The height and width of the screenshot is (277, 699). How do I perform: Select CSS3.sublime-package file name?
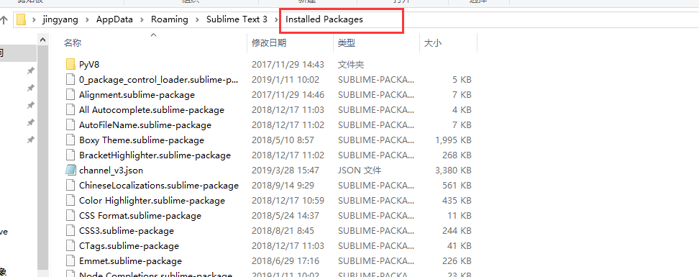pyautogui.click(x=126, y=231)
